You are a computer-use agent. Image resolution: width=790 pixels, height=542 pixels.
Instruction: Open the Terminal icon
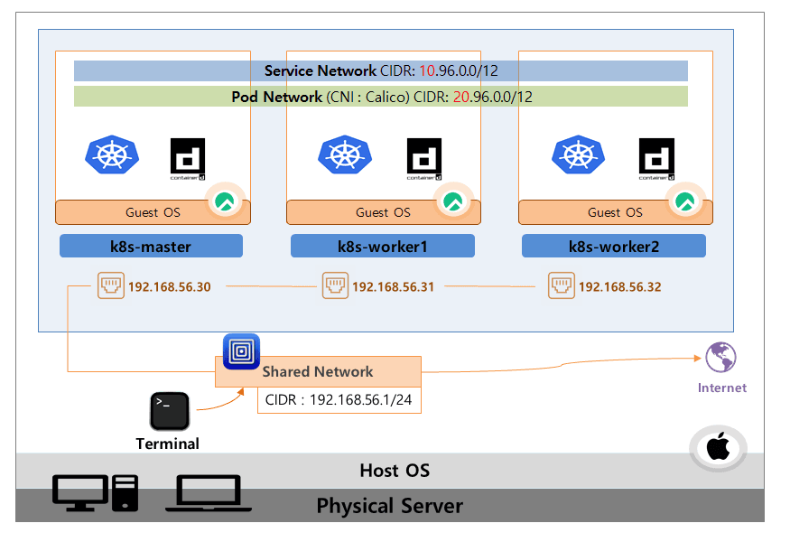pos(169,411)
